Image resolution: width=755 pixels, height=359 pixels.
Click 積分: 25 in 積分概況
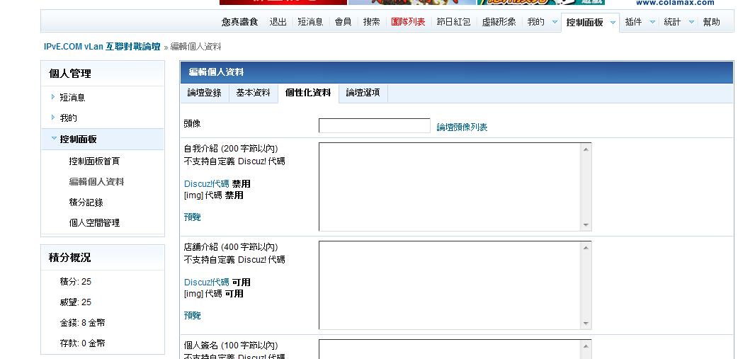(76, 282)
